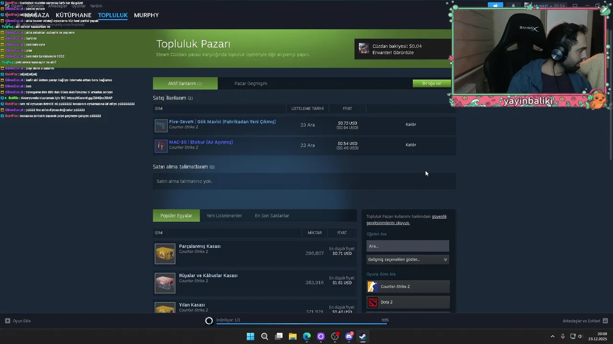
Task: Switch to Aktif İlanlarım tab
Action: tap(185, 83)
